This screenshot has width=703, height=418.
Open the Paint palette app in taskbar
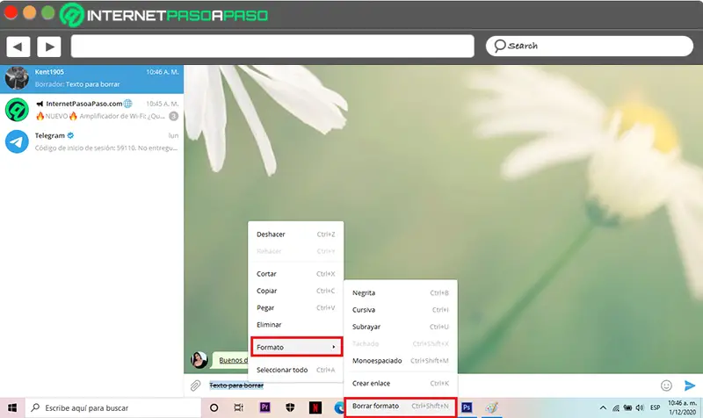(492, 407)
